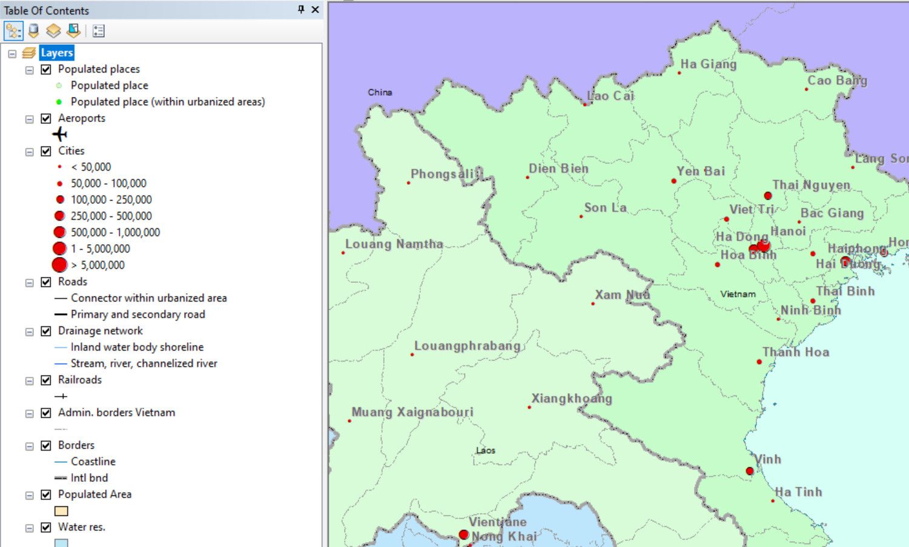Click the airplane symbol under Aeroports layer

coord(60,134)
